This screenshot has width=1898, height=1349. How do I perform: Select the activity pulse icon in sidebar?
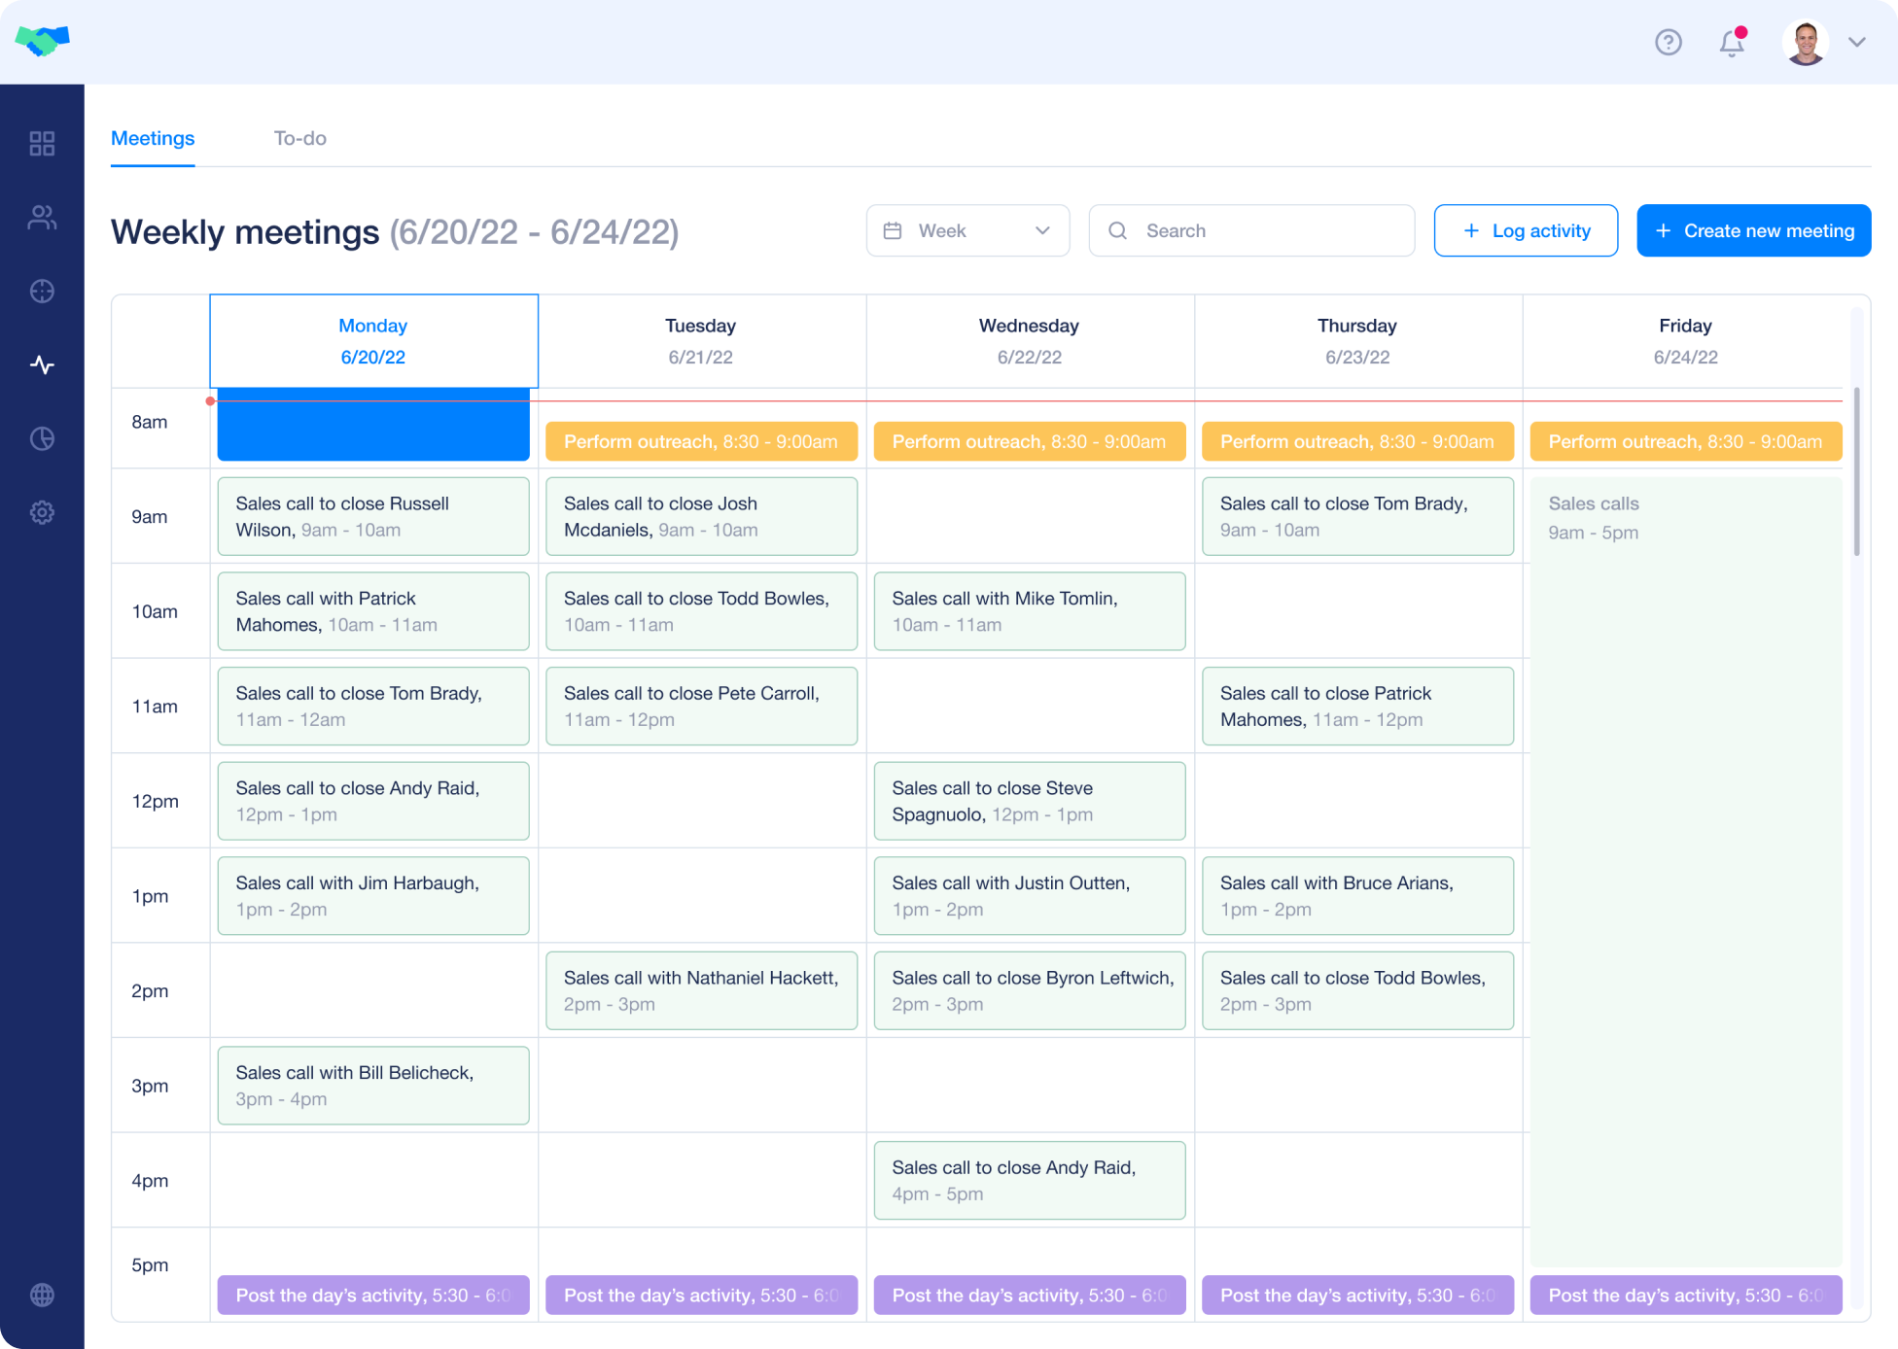click(x=42, y=364)
